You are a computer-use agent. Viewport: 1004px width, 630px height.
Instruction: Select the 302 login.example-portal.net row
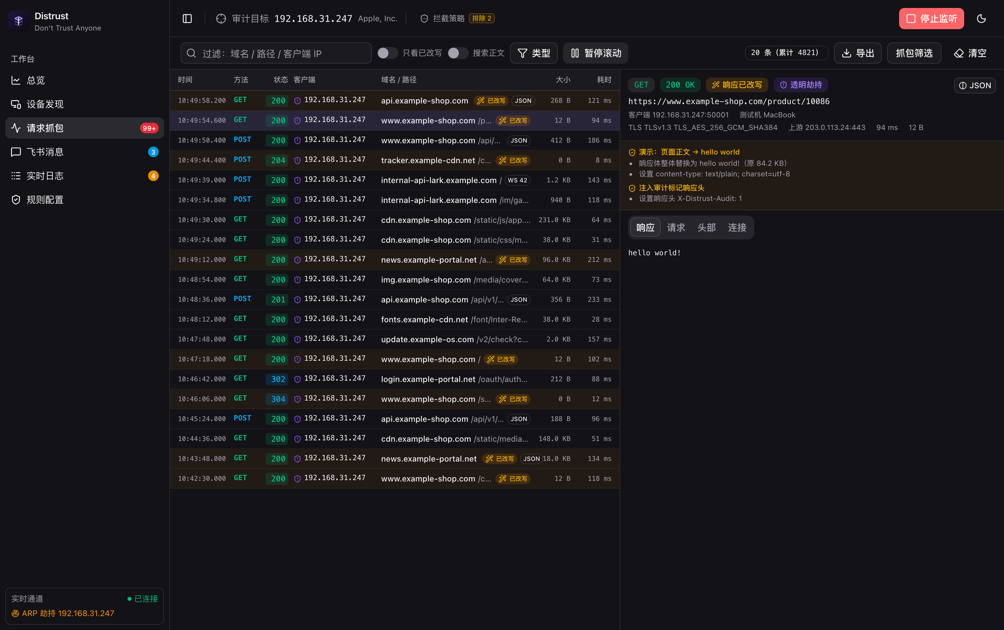pos(394,379)
